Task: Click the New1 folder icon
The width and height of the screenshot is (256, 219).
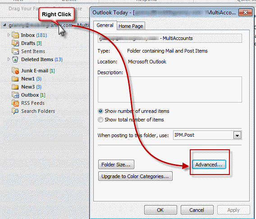Action: click(15, 79)
